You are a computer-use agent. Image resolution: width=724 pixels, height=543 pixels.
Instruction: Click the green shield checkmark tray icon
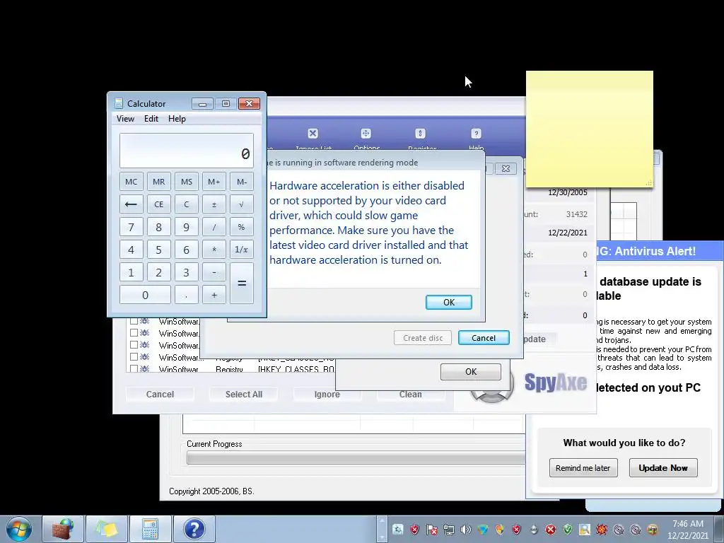(x=568, y=530)
